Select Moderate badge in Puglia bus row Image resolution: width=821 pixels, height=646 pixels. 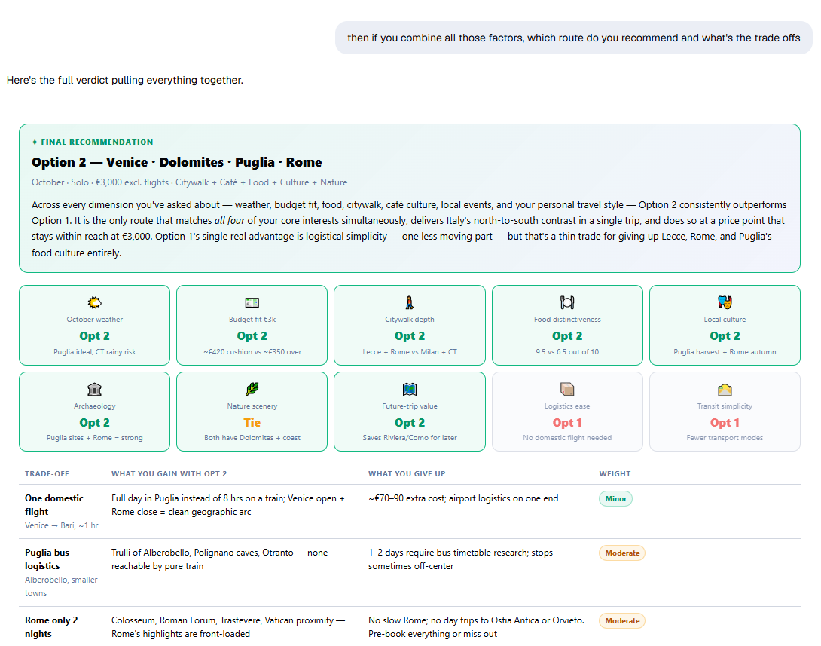click(622, 553)
